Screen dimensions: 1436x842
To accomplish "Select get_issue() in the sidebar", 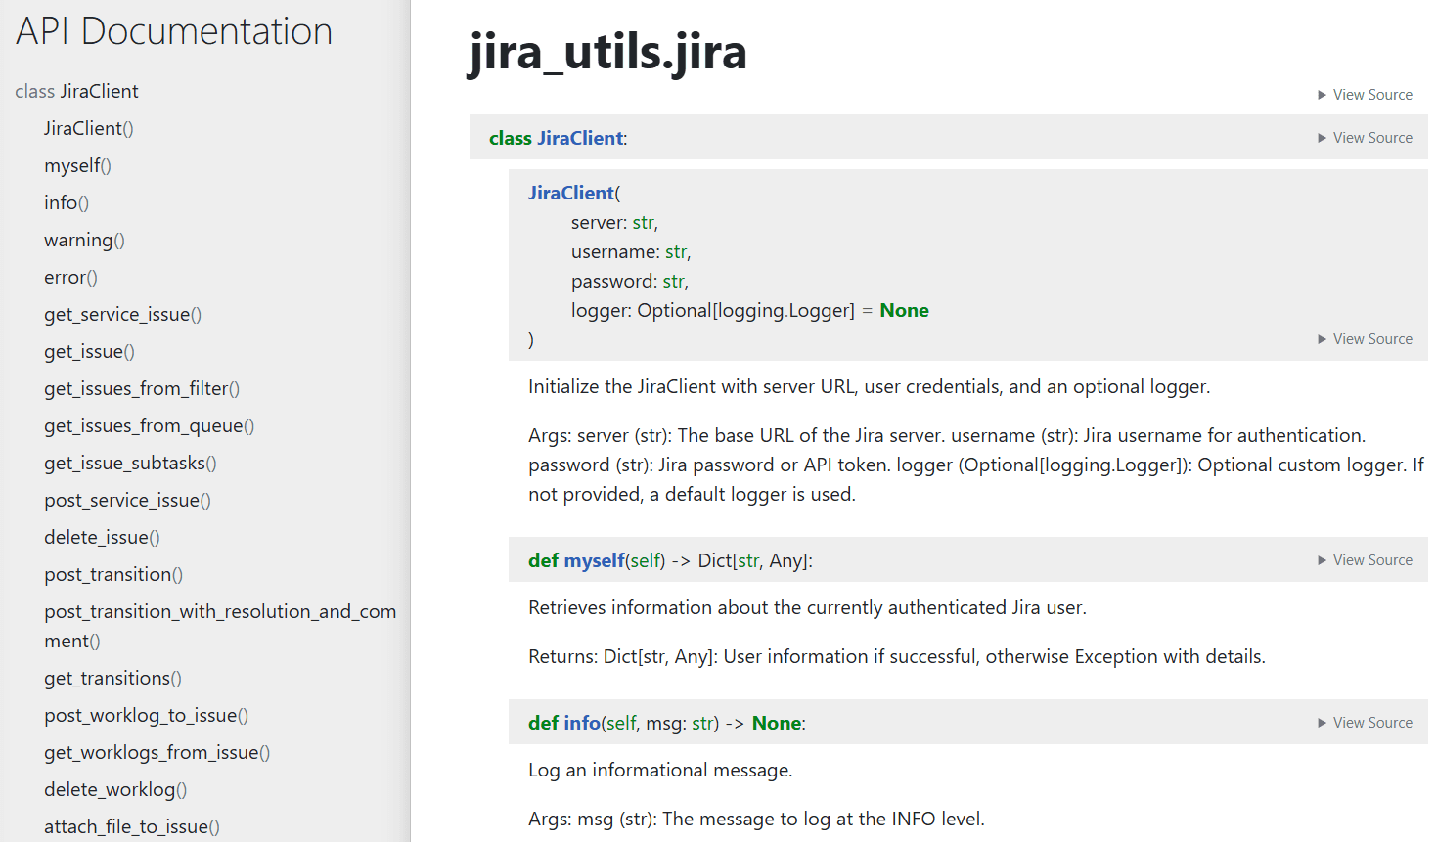I will tap(89, 351).
